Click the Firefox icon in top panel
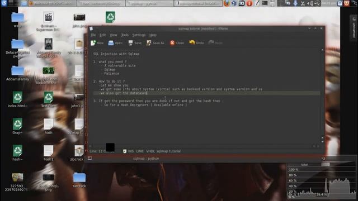Image resolution: width=358 pixels, height=201 pixels. [226, 3]
